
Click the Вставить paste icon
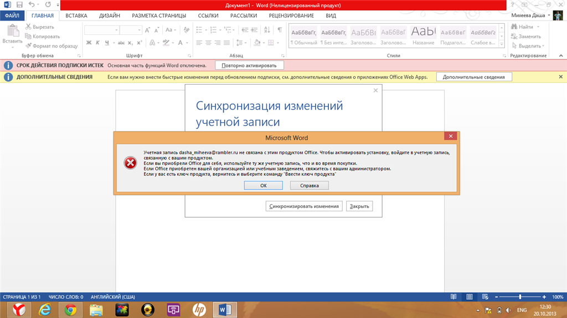pyautogui.click(x=13, y=31)
